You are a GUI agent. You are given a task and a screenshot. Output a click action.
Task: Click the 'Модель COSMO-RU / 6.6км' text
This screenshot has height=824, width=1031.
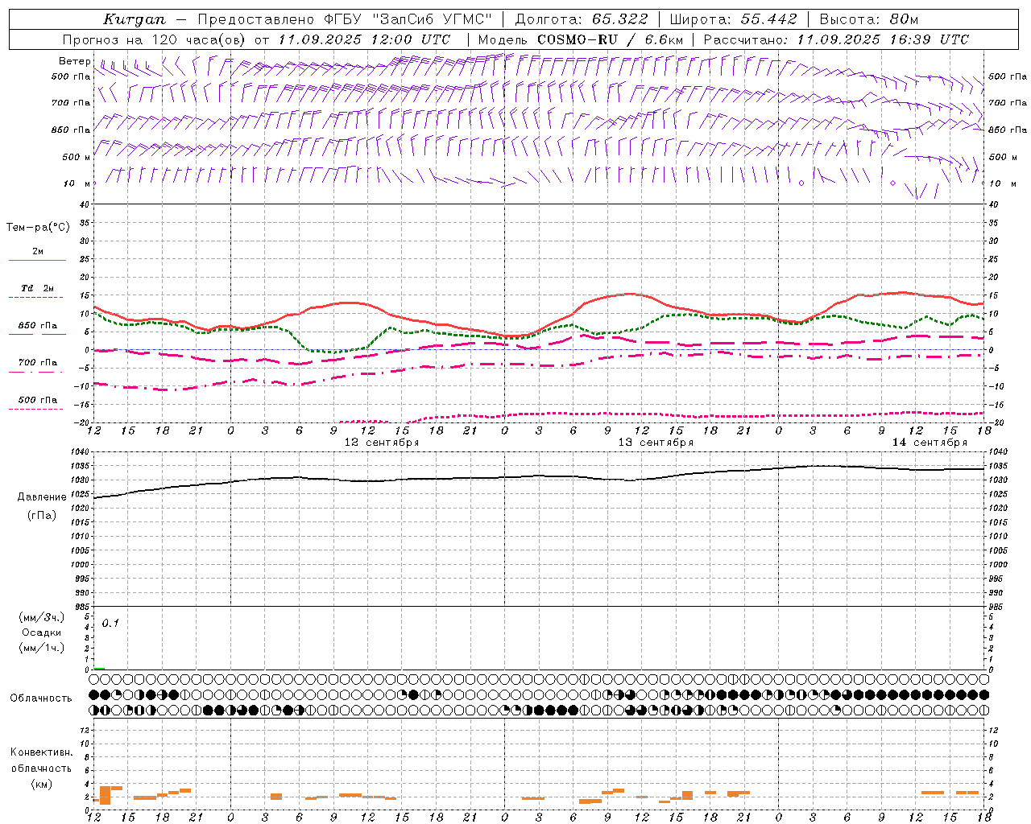tap(581, 39)
